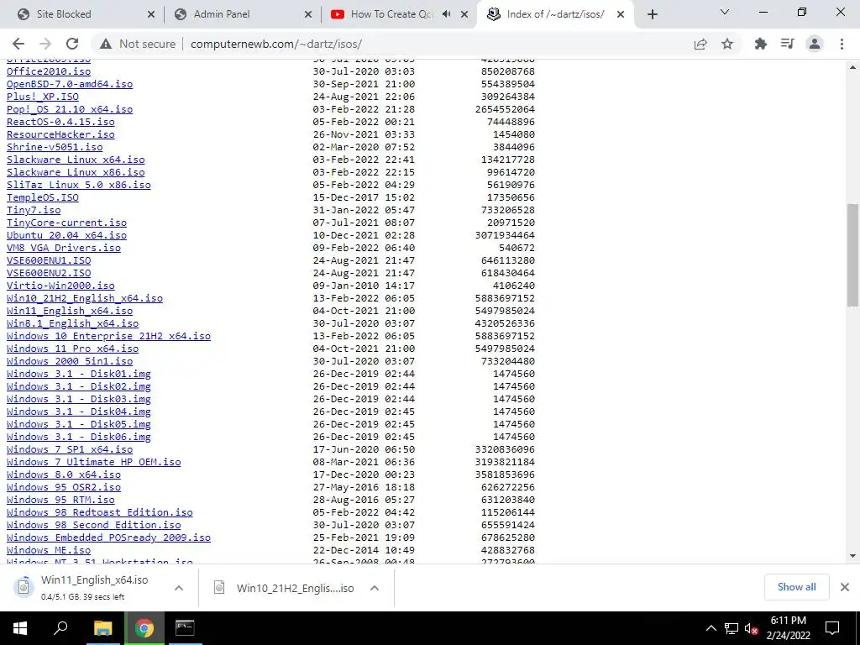Viewport: 860px width, 645px height.
Task: Switch to the Site Blocked tab
Action: [85, 14]
